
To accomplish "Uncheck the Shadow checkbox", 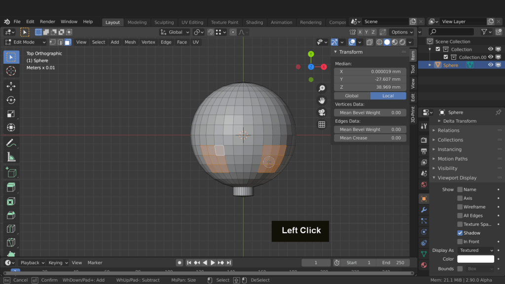I will point(460,233).
